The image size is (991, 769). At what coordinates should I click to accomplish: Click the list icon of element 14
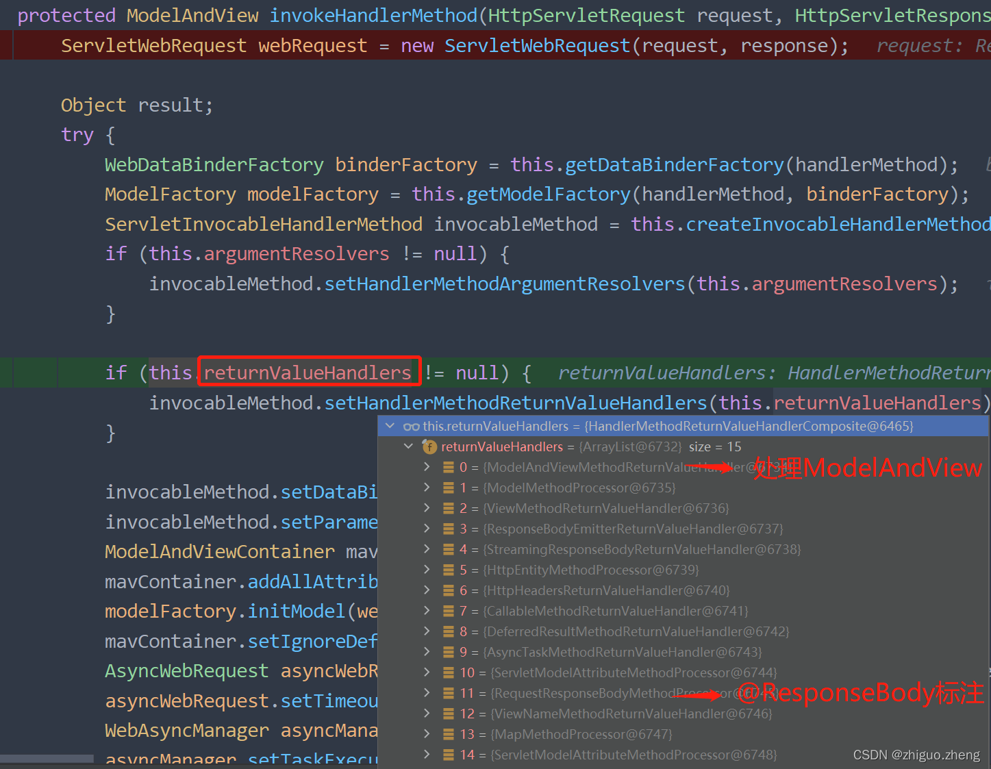pyautogui.click(x=449, y=755)
